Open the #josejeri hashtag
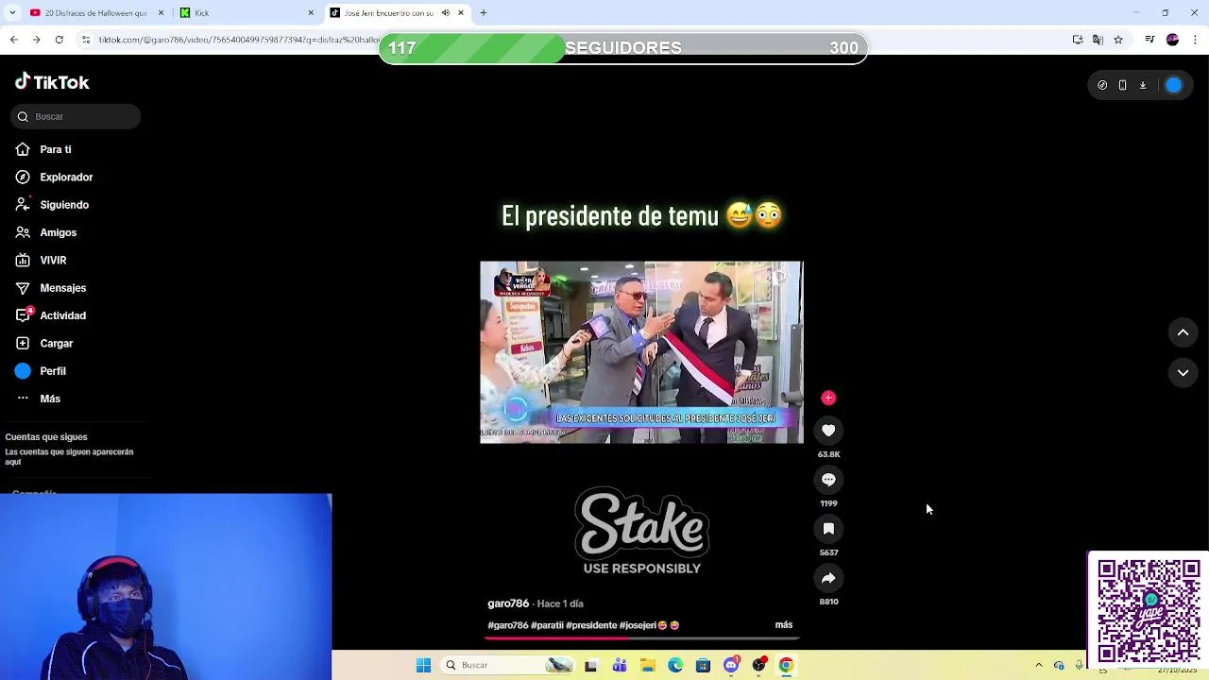This screenshot has width=1209, height=680. [638, 625]
